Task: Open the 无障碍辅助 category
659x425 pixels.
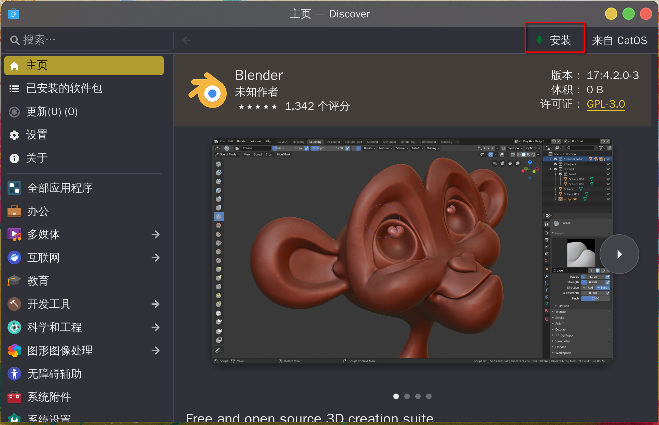Action: pos(84,374)
